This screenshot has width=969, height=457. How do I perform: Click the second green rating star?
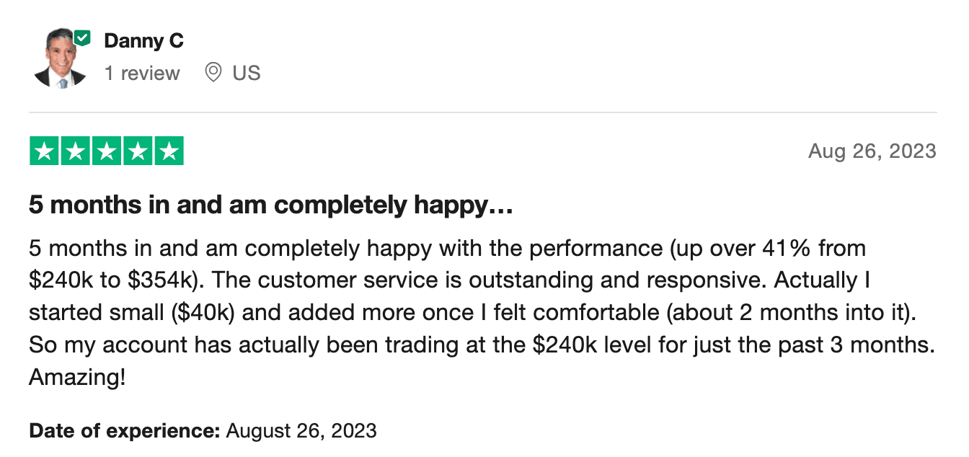pos(75,151)
